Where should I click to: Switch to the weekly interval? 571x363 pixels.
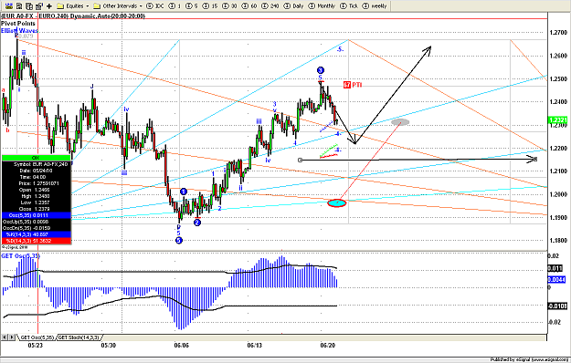[x=375, y=5]
